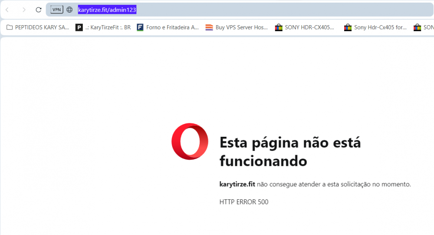
Task: Click the HTTP ERROR 500 text
Action: pos(244,202)
